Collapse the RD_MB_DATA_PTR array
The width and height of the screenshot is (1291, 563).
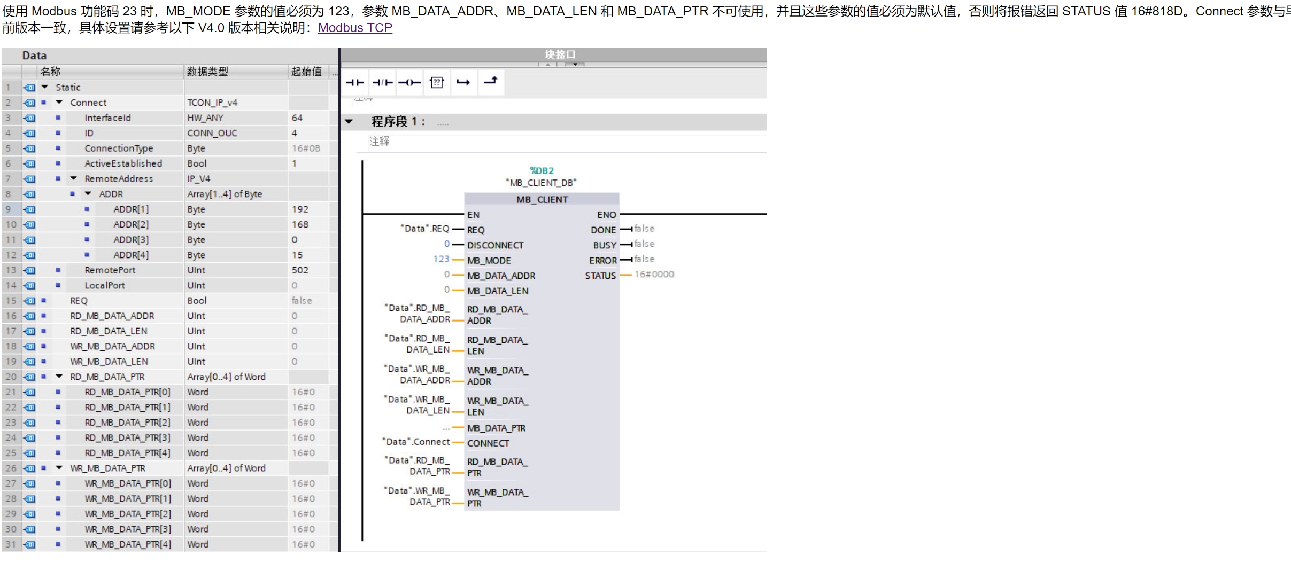click(59, 377)
